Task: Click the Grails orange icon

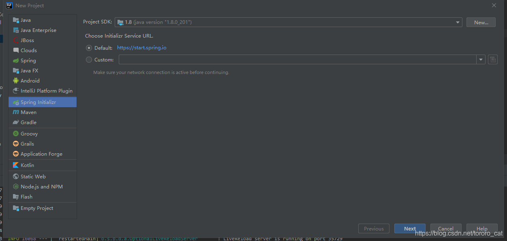Action: point(16,144)
